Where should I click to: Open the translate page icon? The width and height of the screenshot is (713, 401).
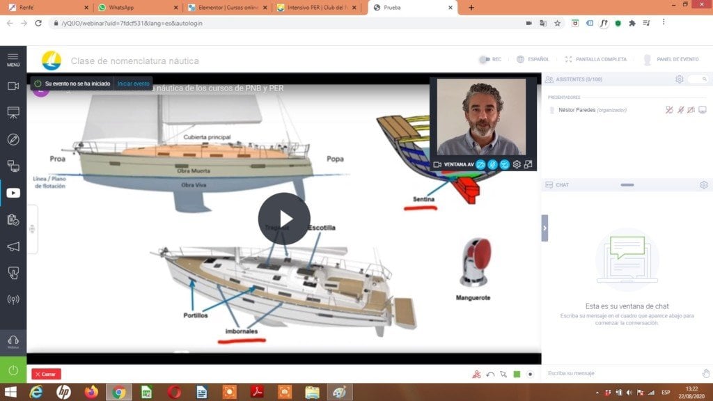pyautogui.click(x=543, y=23)
